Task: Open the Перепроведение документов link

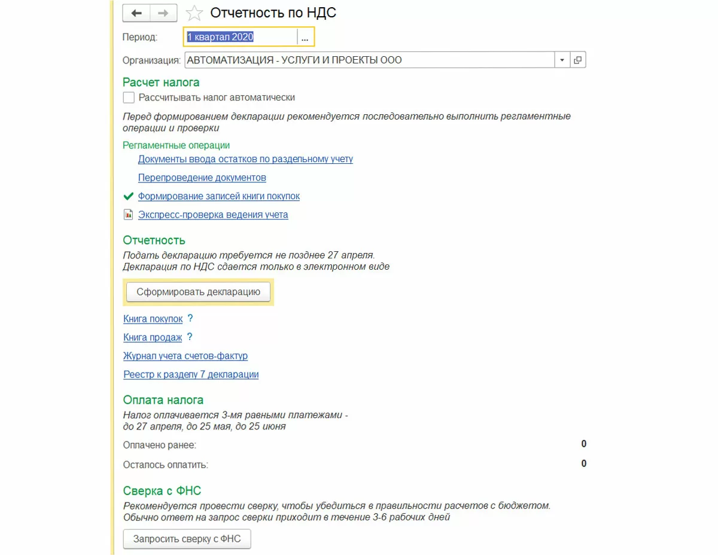Action: coord(202,178)
